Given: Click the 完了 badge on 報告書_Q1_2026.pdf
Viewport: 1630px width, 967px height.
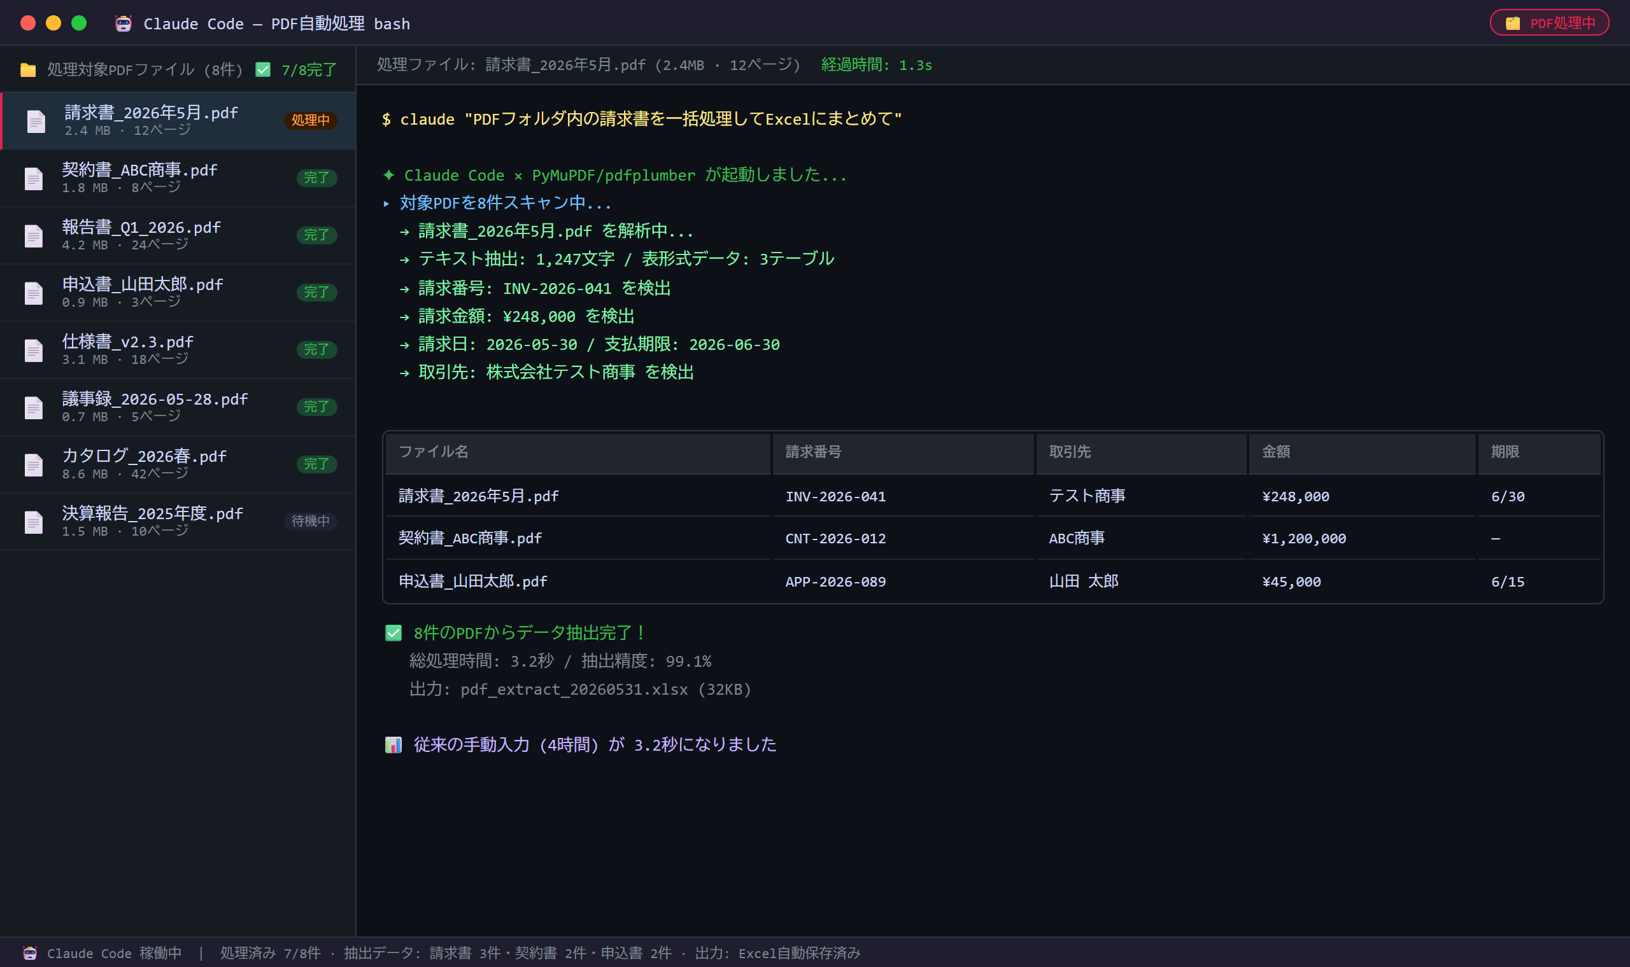Looking at the screenshot, I should point(316,235).
